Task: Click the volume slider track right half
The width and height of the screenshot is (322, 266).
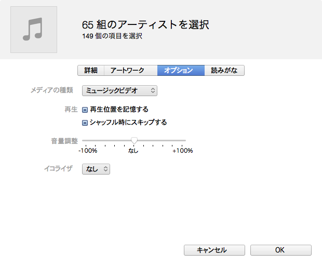Action: 164,140
